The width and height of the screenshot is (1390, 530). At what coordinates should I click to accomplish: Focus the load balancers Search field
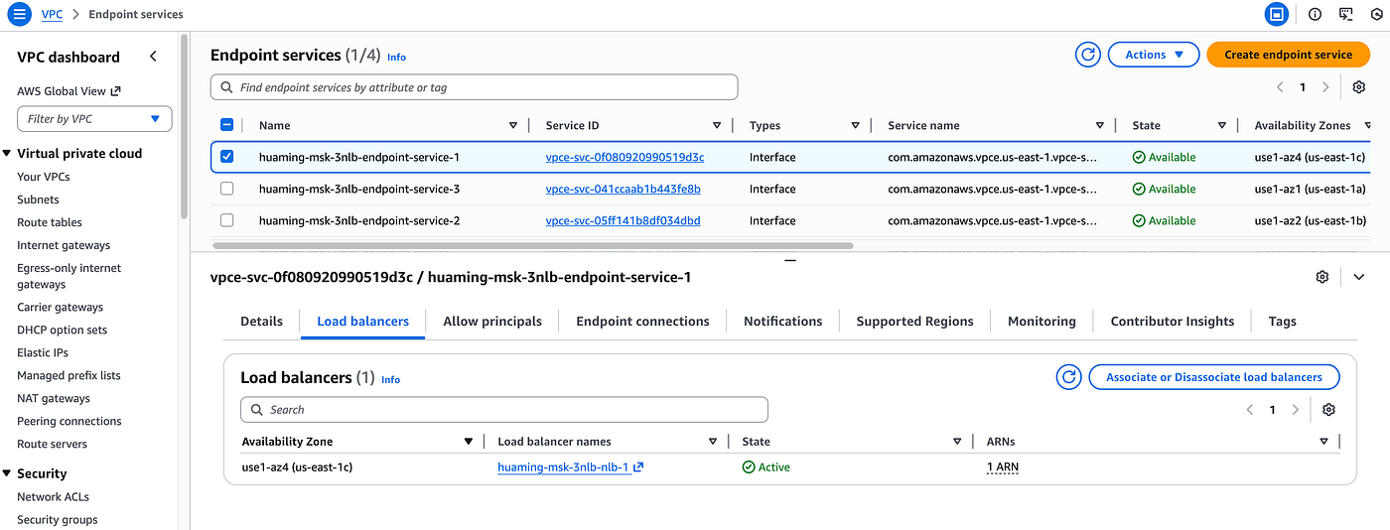pyautogui.click(x=504, y=410)
